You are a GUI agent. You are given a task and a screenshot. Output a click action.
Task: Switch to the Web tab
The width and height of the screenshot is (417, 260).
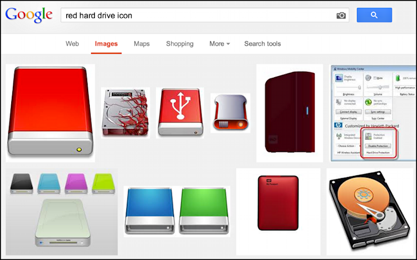click(72, 44)
